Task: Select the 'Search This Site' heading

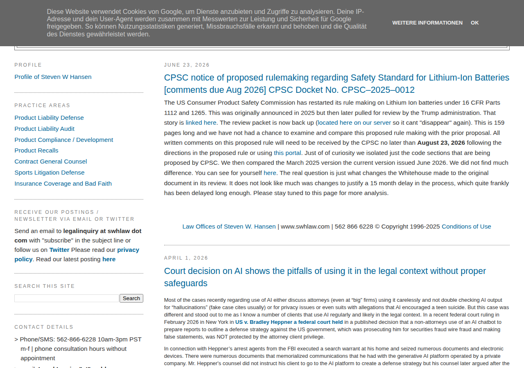Action: pyautogui.click(x=45, y=286)
